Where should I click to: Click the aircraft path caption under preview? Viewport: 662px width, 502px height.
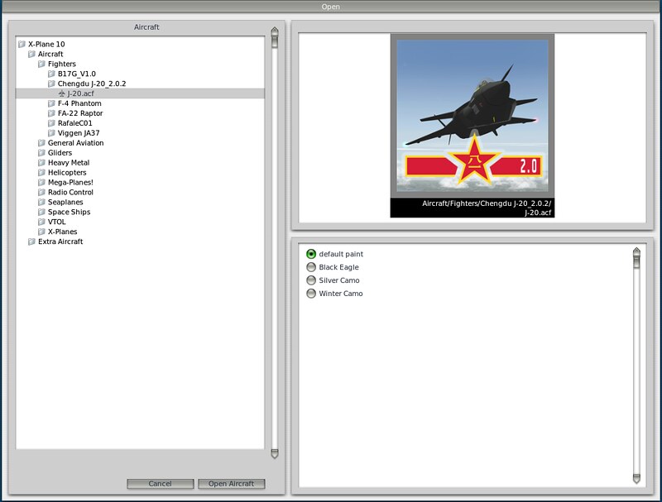[487, 208]
